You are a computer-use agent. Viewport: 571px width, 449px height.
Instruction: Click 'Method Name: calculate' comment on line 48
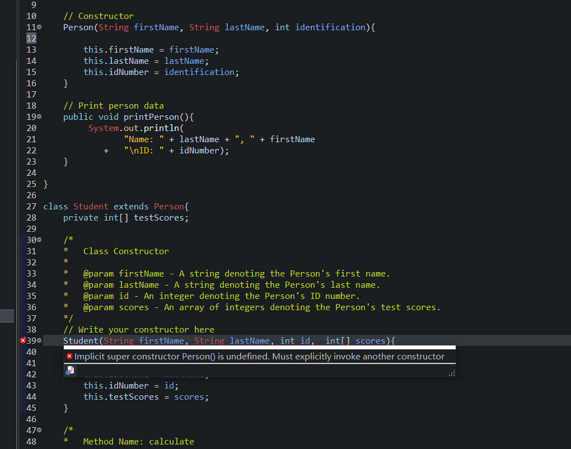(139, 442)
